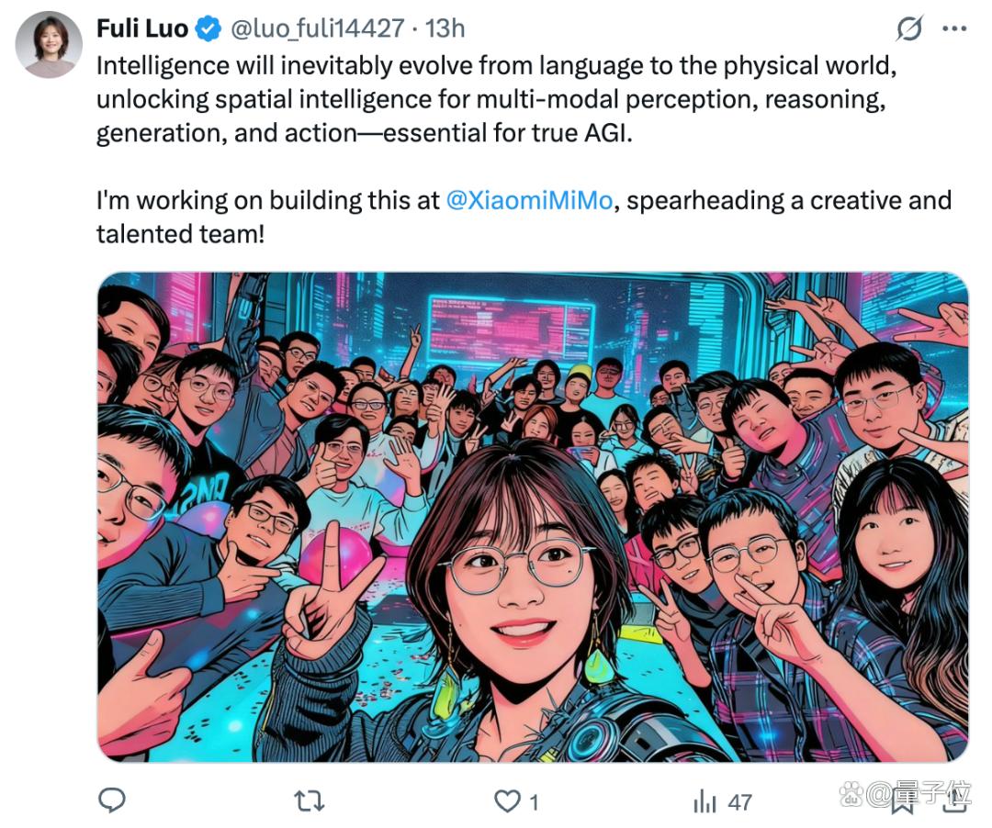Image resolution: width=992 pixels, height=828 pixels.
Task: Repost the tweet via the retweet arrows
Action: 310,801
